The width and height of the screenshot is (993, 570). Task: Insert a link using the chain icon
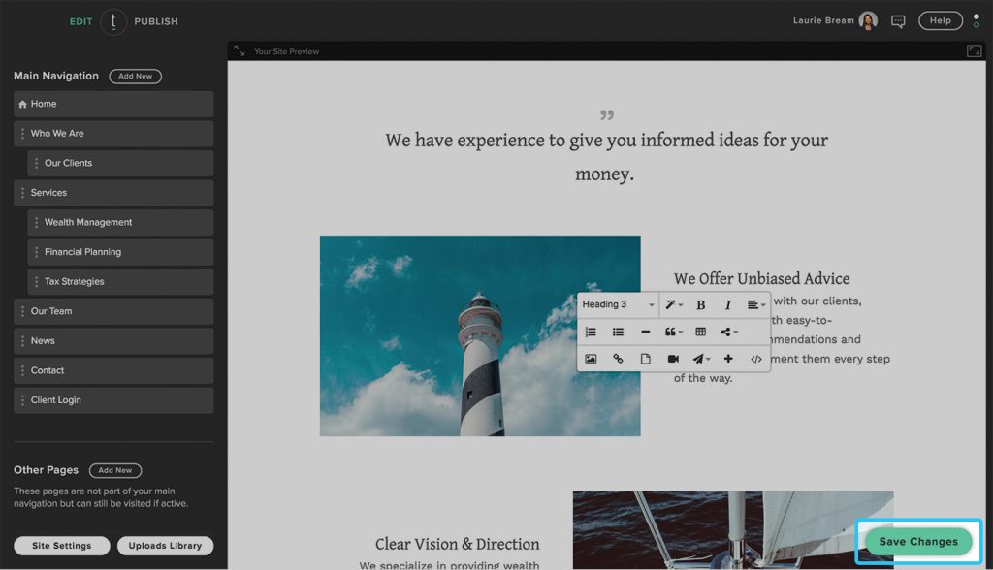click(618, 359)
